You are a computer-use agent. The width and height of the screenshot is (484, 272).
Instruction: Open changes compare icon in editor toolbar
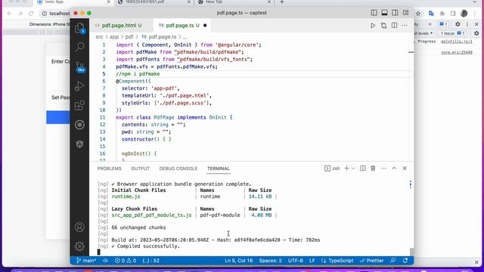click(x=383, y=25)
